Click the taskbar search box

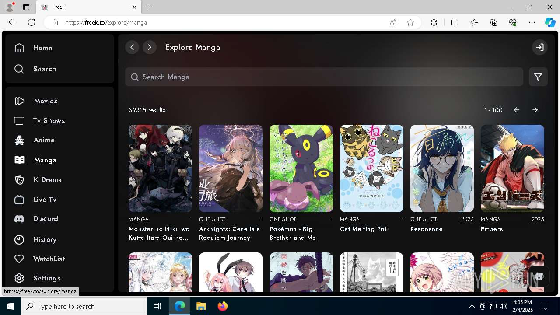point(84,306)
